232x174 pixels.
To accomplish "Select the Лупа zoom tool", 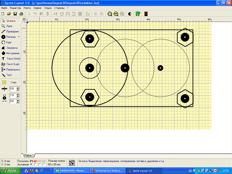I will click(x=9, y=26).
